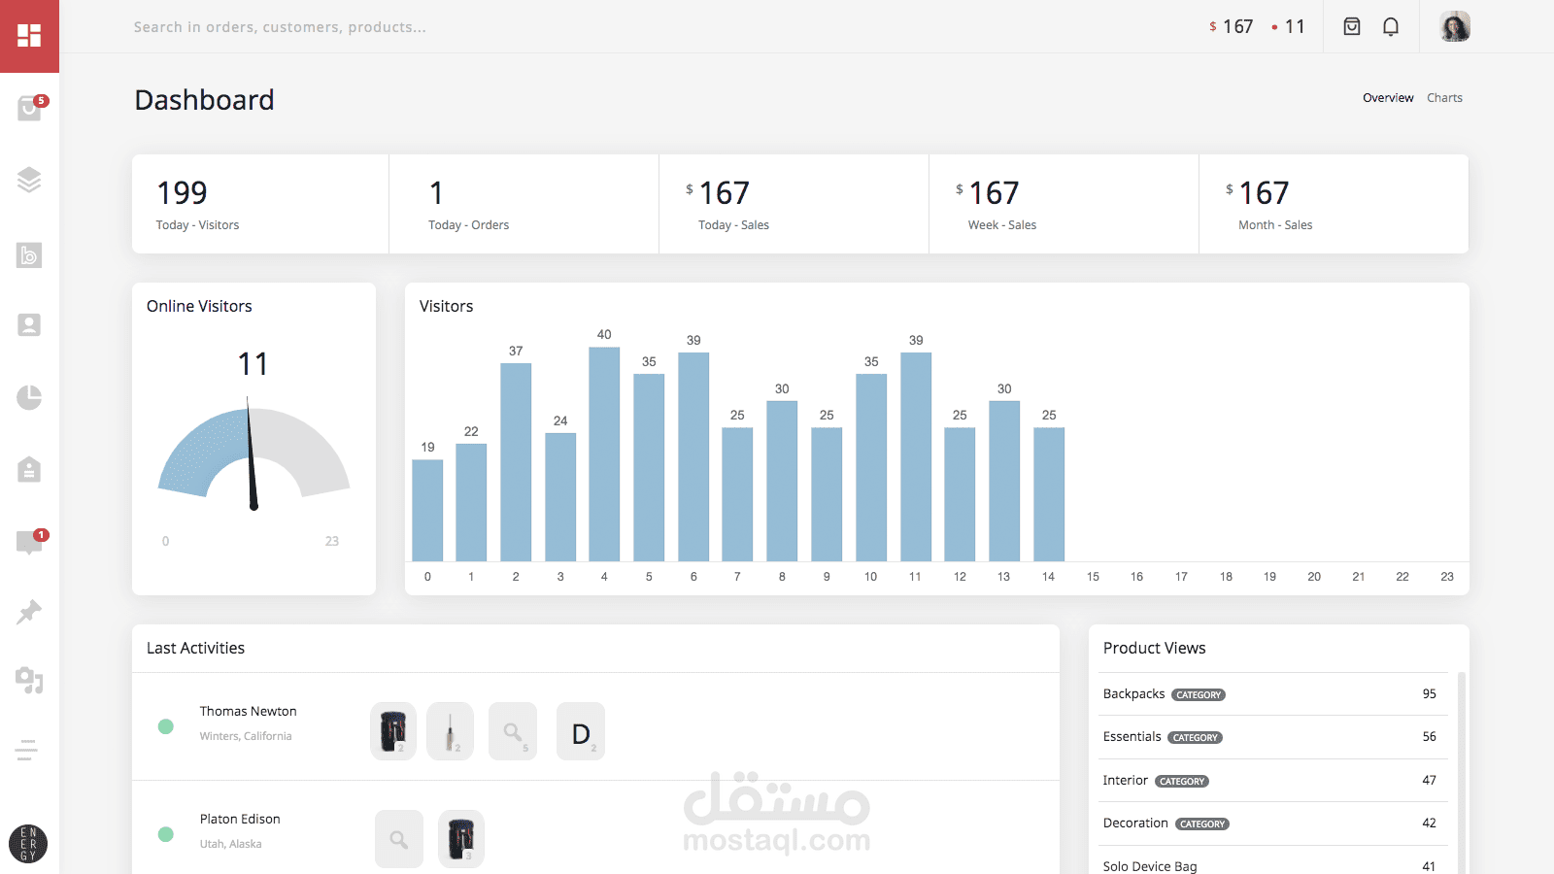
Task: Open the store house sidebar icon
Action: (x=29, y=469)
